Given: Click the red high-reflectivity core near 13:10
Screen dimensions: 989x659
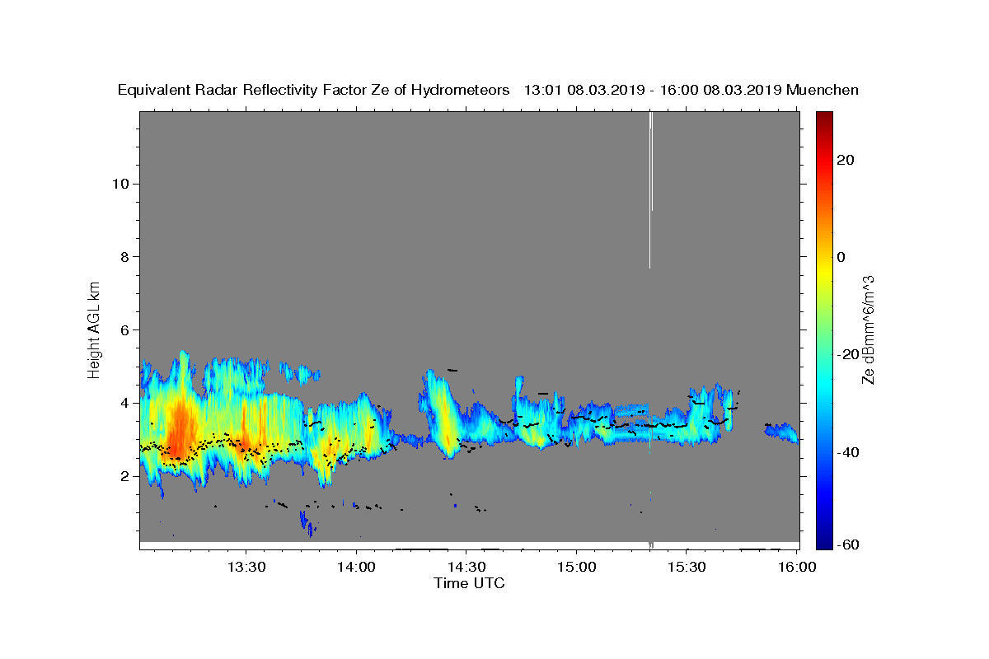Looking at the screenshot, I should point(180,432).
